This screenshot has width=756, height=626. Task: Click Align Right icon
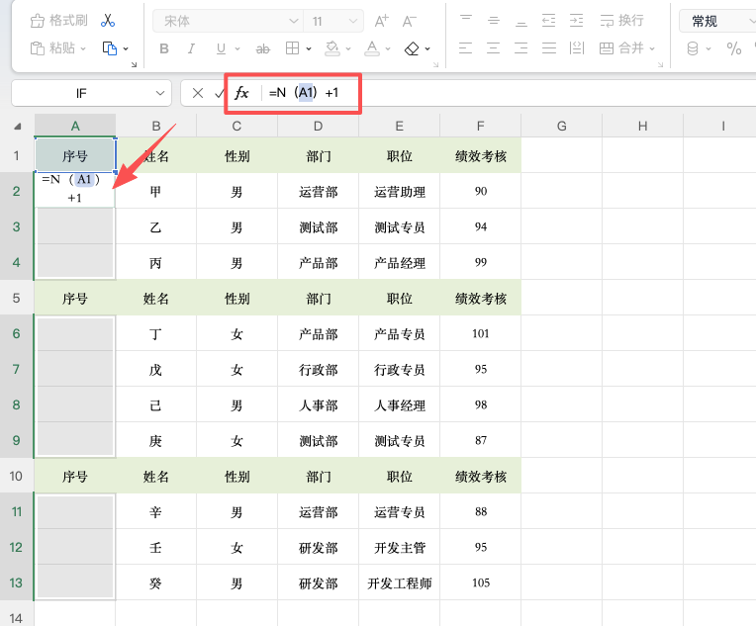coord(520,47)
